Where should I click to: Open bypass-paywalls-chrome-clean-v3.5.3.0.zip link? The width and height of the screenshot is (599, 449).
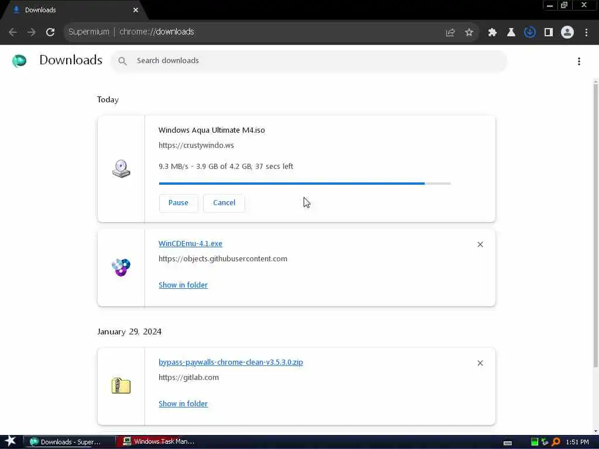(230, 362)
